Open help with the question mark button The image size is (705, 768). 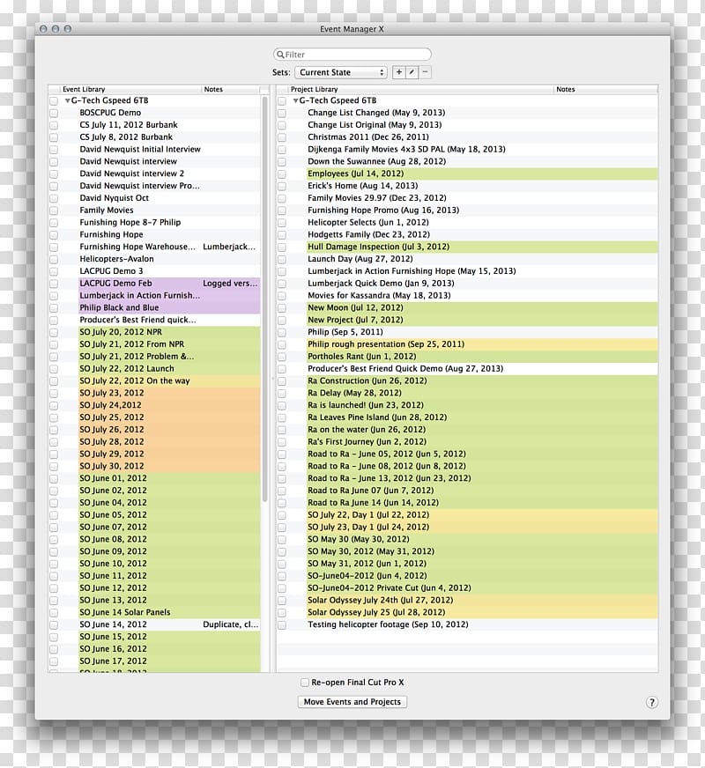[651, 702]
